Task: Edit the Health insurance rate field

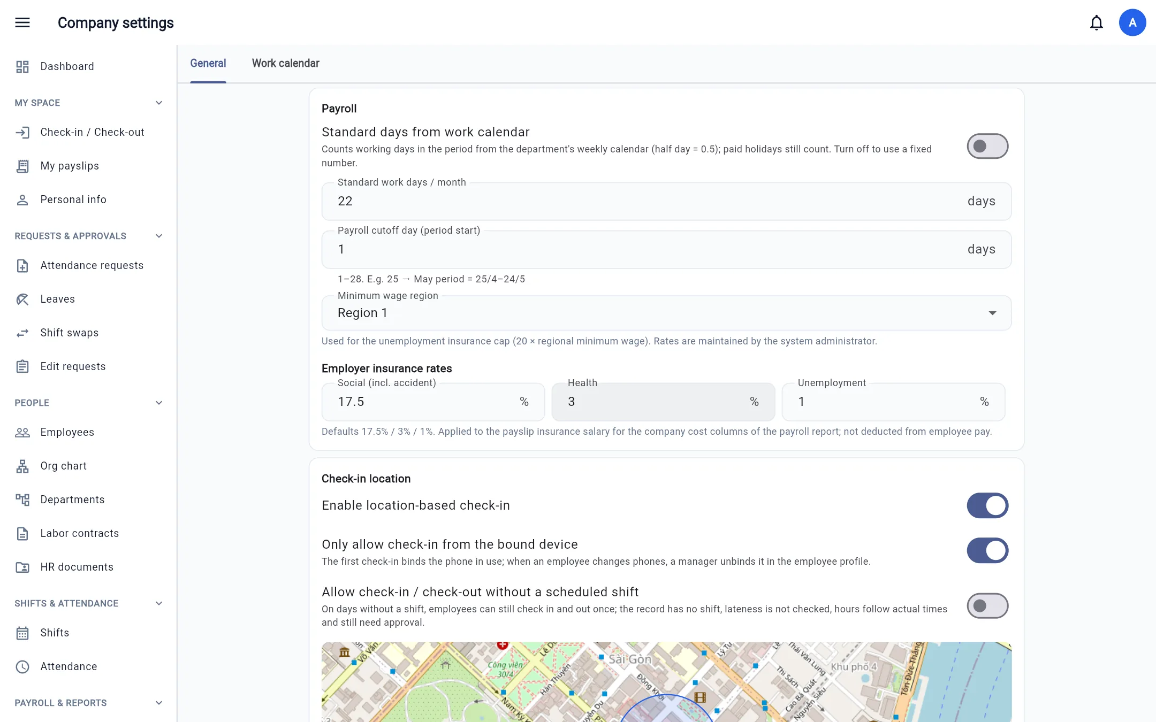Action: point(663,402)
